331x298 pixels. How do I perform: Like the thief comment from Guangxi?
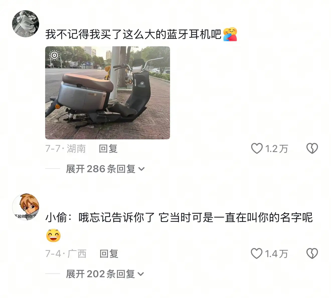(x=257, y=253)
